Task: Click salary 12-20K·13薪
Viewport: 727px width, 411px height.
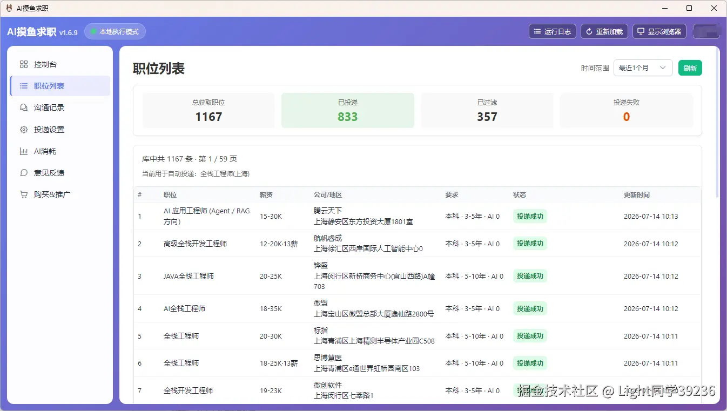Action: point(279,244)
